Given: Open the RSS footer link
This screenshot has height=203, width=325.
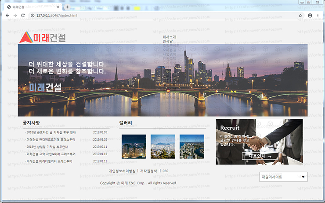Looking at the screenshot, I should point(166,171).
